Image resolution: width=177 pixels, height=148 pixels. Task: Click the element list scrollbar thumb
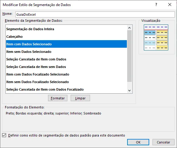point(130,56)
